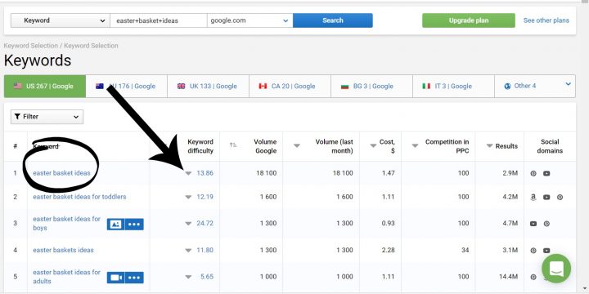589x294 pixels.
Task: Open the 'easter basket ideas for toddlers' keyword link
Action: (x=79, y=197)
